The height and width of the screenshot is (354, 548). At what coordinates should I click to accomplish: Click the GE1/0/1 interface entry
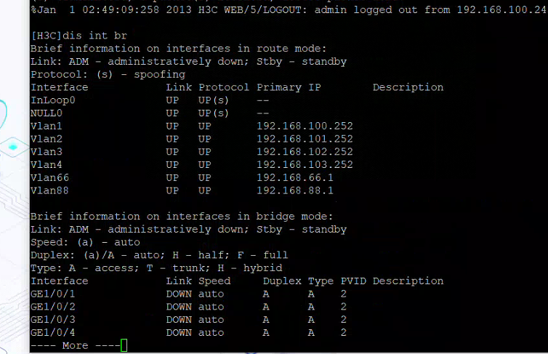point(52,294)
